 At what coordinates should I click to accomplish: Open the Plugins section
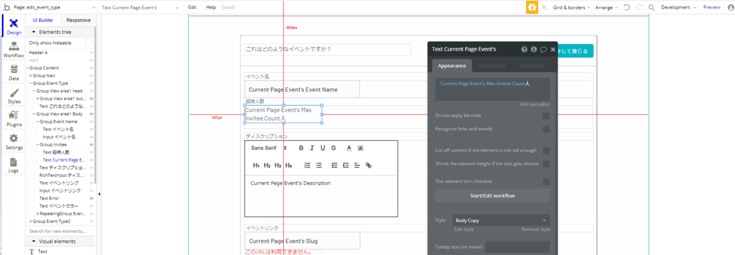13,118
